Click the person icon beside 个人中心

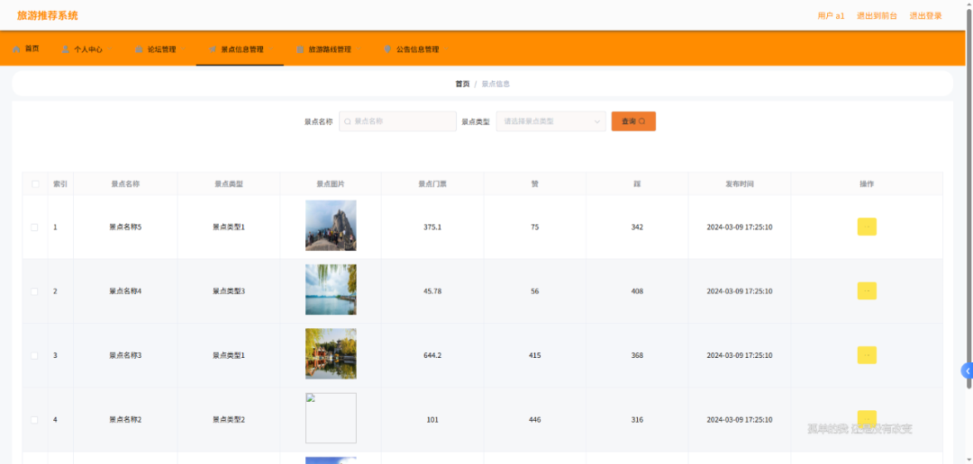66,49
